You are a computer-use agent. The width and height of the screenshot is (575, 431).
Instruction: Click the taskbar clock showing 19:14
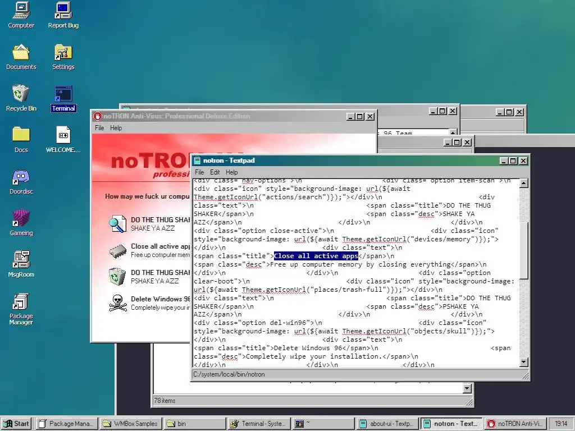(x=561, y=424)
